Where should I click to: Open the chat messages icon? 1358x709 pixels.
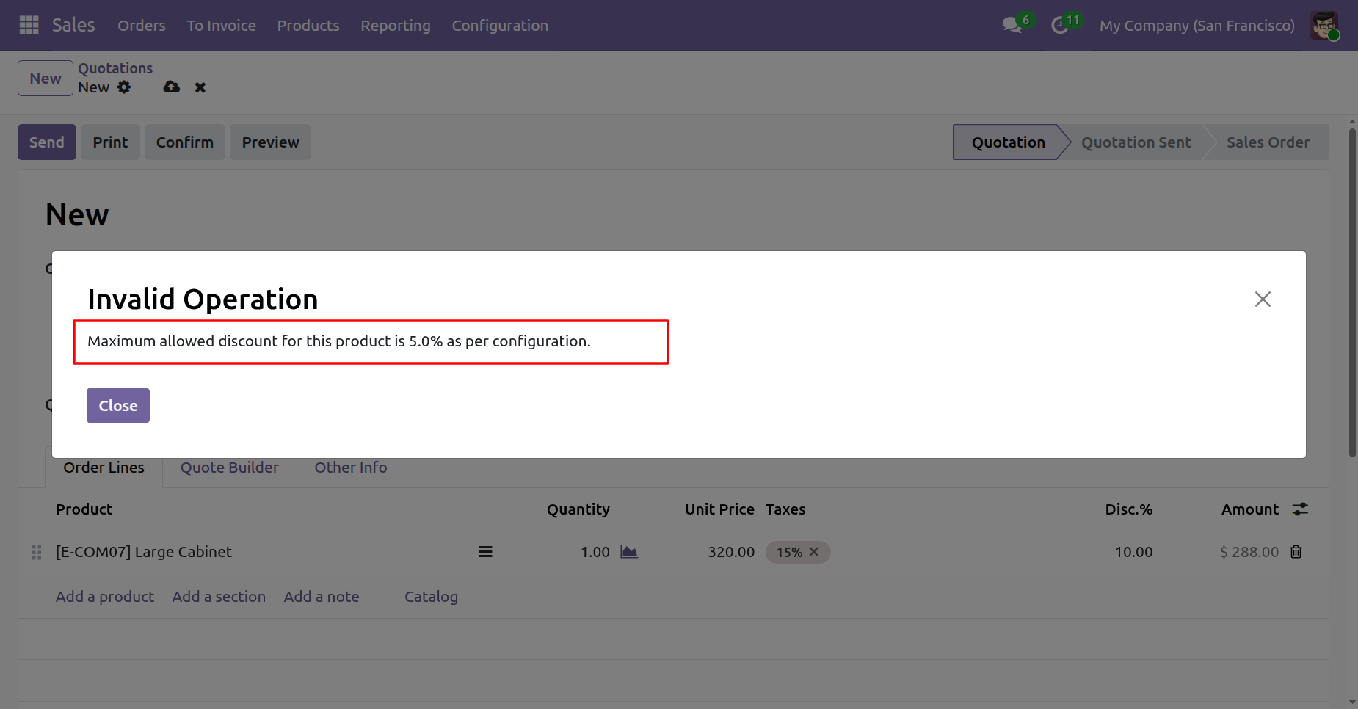tap(1012, 25)
